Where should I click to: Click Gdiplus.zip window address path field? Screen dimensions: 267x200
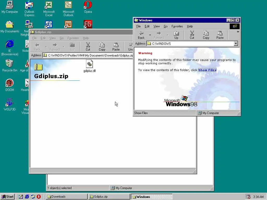coord(88,55)
